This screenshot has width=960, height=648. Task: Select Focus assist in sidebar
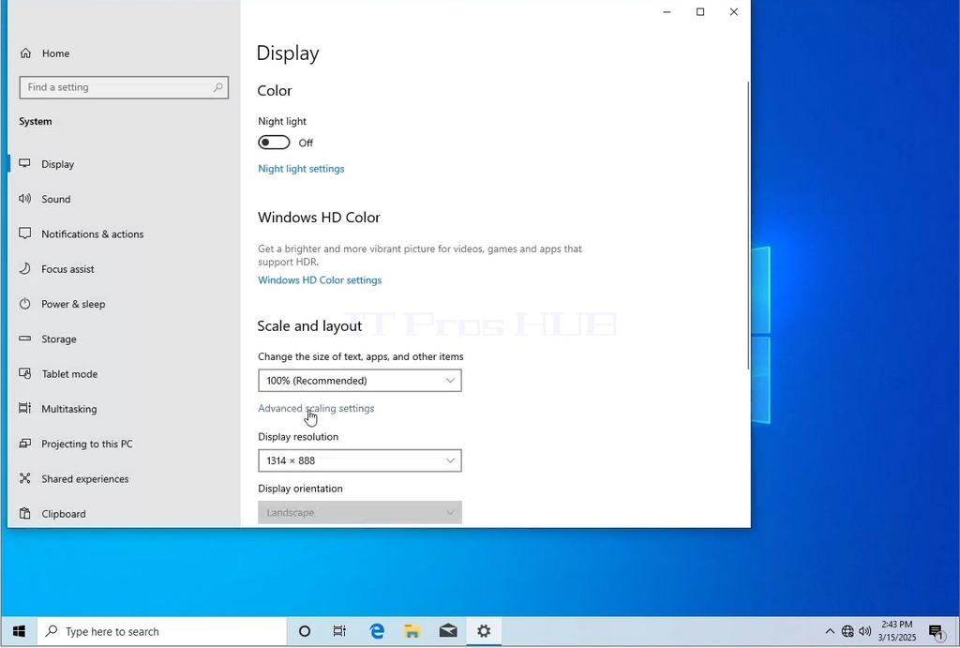(x=67, y=269)
